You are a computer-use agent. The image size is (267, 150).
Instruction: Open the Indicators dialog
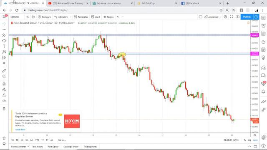61,17
